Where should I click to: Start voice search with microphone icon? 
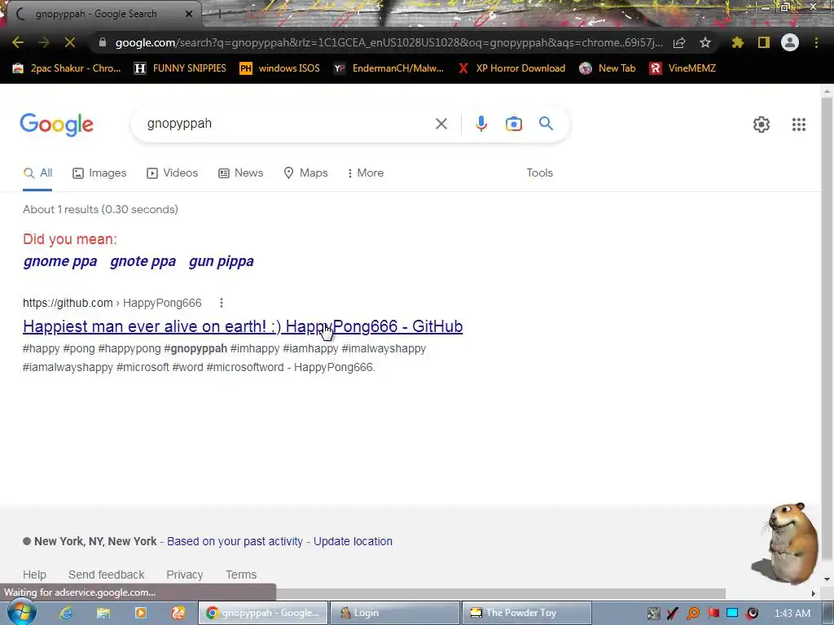pyautogui.click(x=481, y=124)
